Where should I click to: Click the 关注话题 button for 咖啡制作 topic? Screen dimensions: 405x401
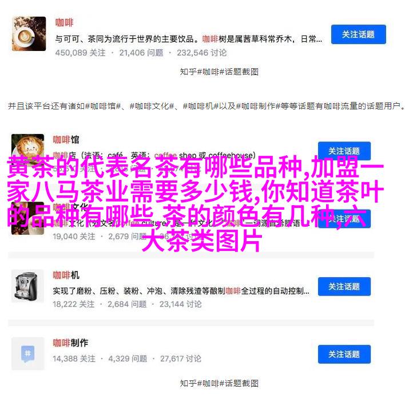344,354
